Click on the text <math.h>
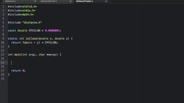The image size is (184, 103). [27, 15]
